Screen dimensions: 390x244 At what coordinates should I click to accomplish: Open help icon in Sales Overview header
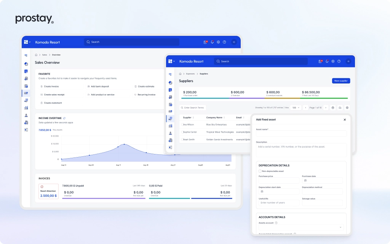click(224, 42)
